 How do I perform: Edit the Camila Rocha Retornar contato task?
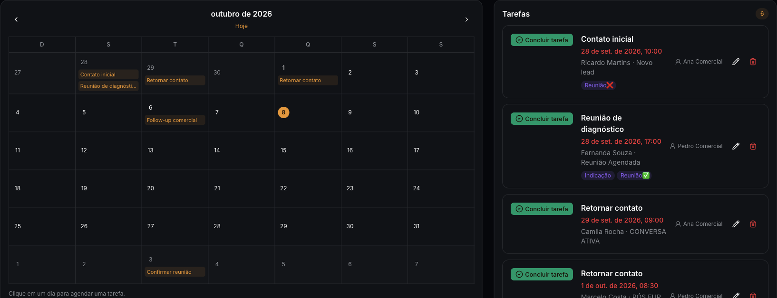tap(736, 224)
